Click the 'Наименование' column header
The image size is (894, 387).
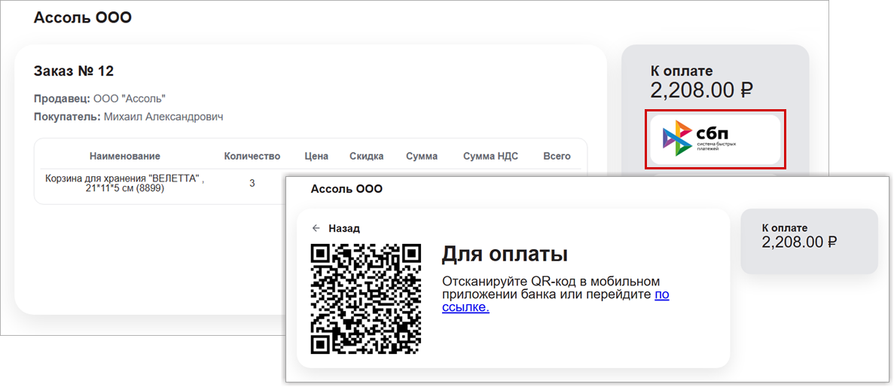click(x=125, y=156)
